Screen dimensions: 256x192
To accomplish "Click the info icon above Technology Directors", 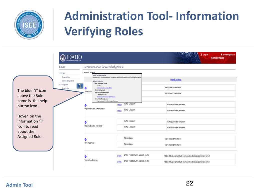I will (85, 156).
